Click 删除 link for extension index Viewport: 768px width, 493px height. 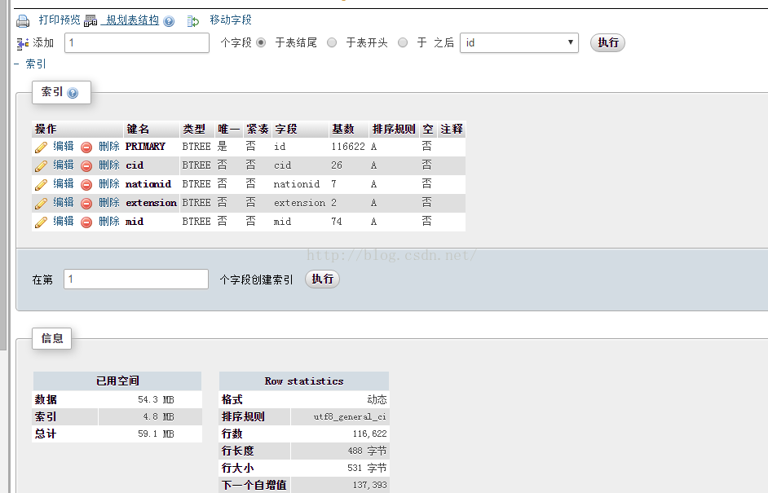tap(109, 202)
